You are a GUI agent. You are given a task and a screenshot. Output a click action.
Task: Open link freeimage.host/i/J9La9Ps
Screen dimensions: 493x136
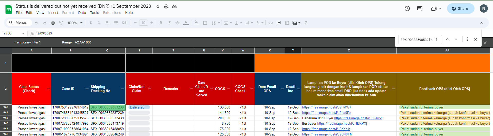pos(327,113)
